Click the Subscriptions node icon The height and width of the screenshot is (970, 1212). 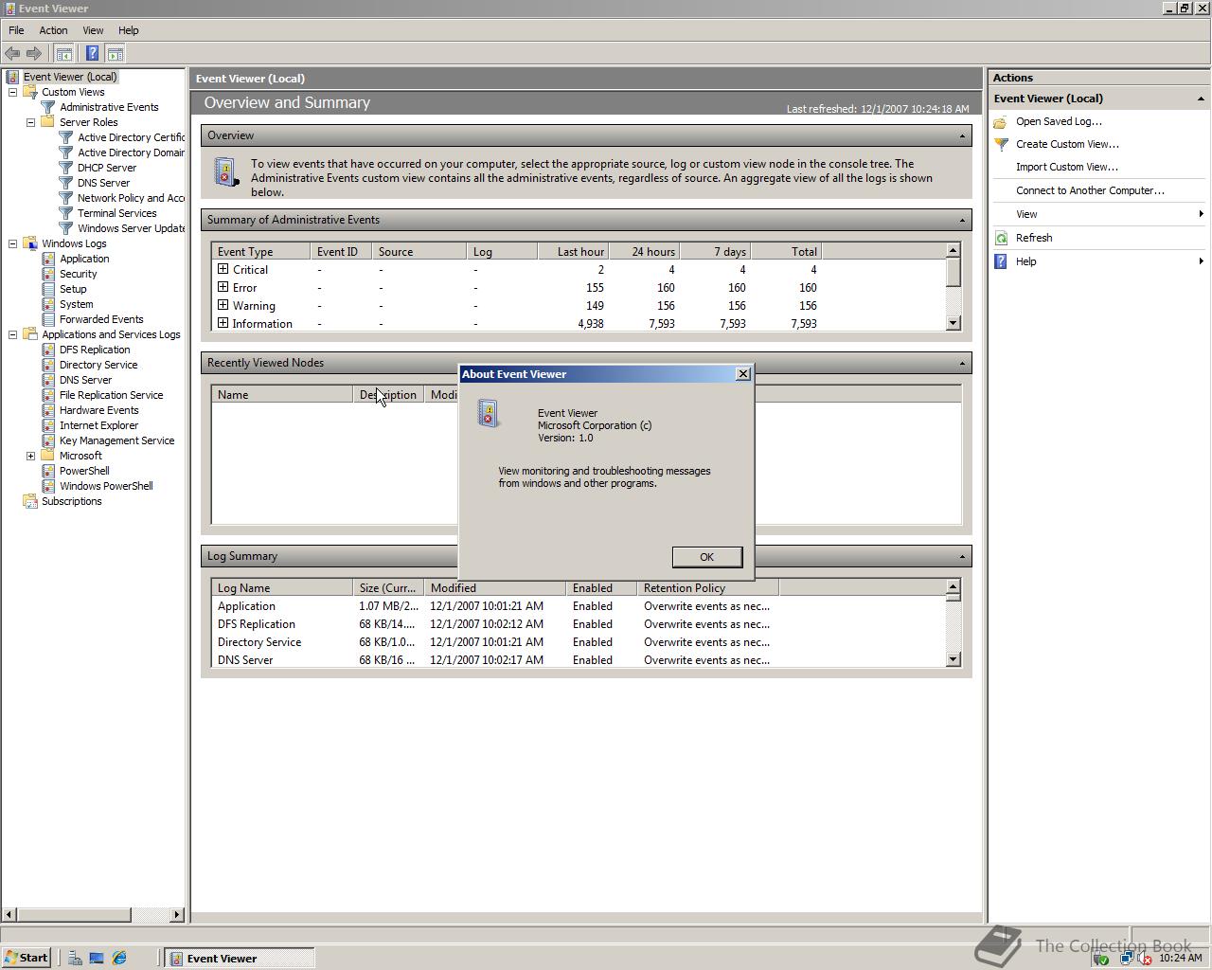click(30, 501)
